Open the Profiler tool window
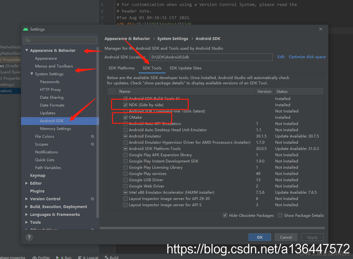Image resolution: width=353 pixels, height=259 pixels. (x=41, y=257)
